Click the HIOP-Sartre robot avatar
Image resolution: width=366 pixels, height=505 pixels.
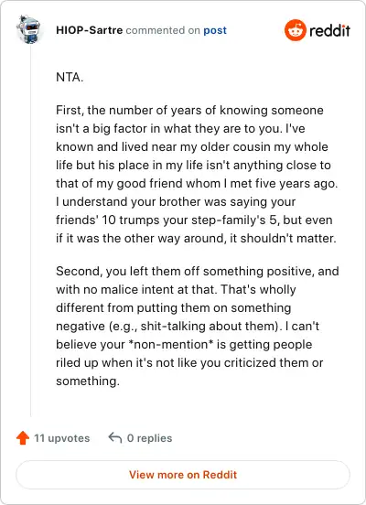(x=29, y=29)
